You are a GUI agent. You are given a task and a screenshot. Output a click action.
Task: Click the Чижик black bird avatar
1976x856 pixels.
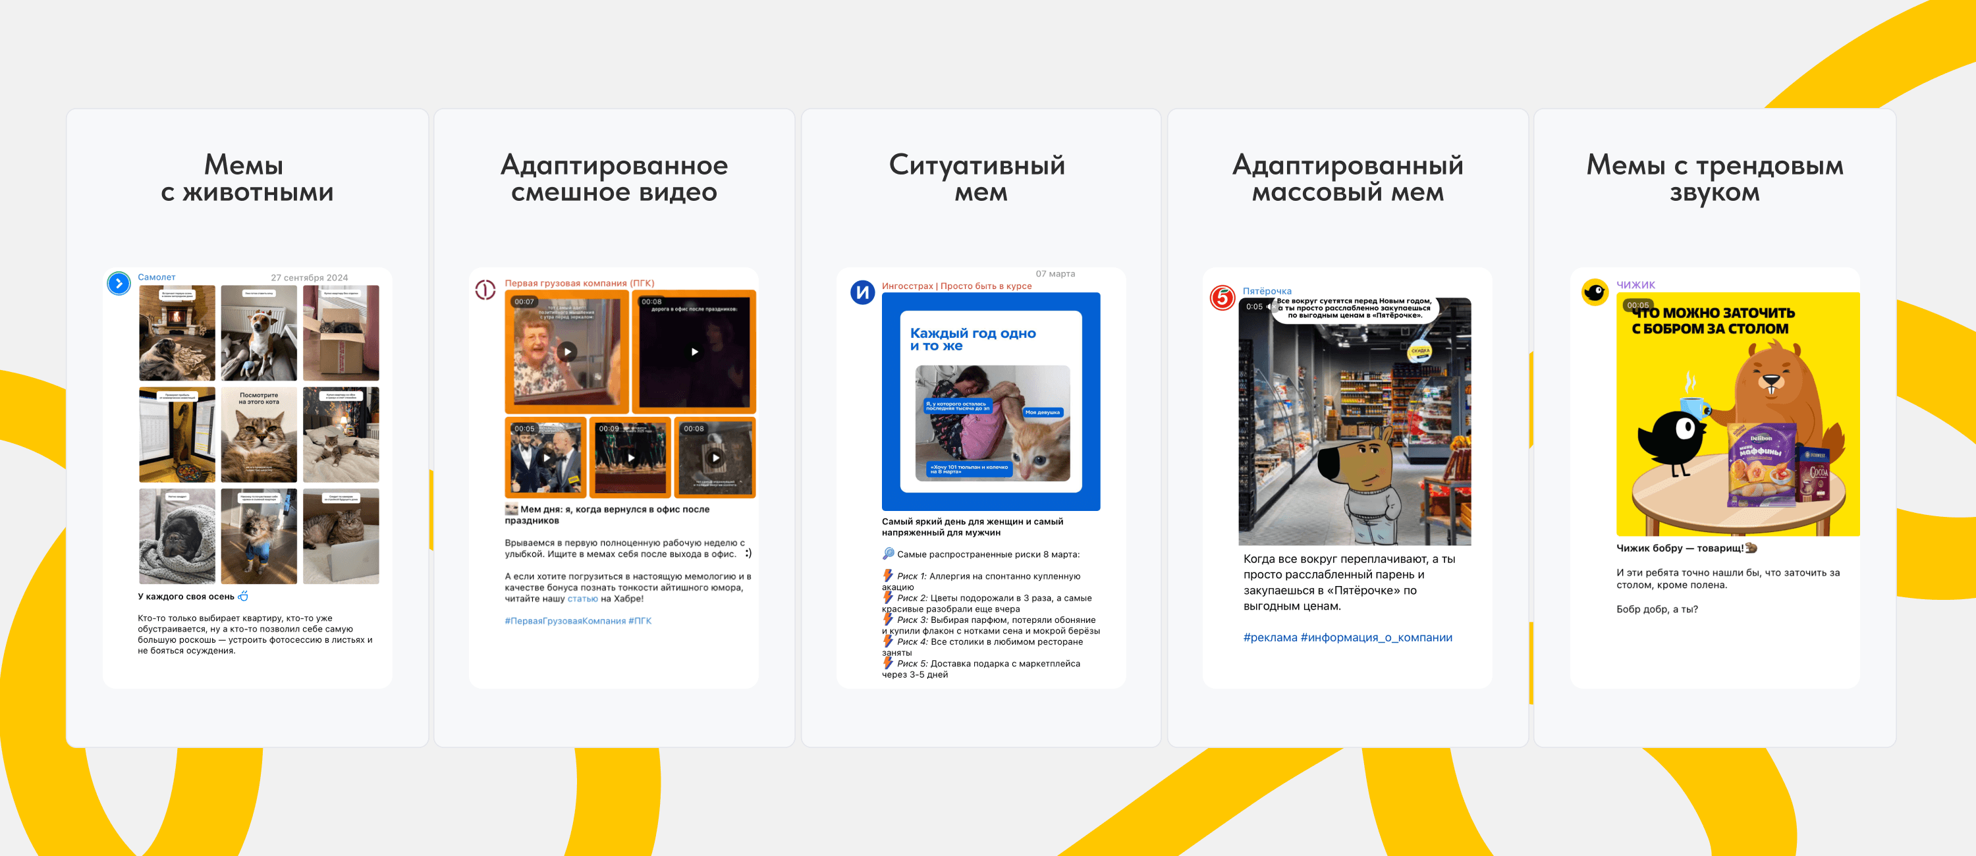(1595, 292)
